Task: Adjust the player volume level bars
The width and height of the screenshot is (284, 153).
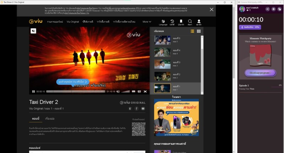Action: point(126,92)
